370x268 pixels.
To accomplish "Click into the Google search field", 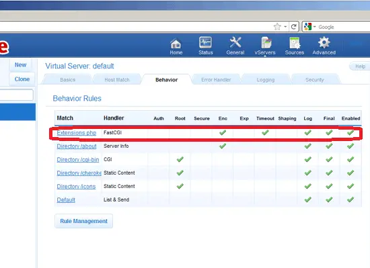I will point(343,27).
